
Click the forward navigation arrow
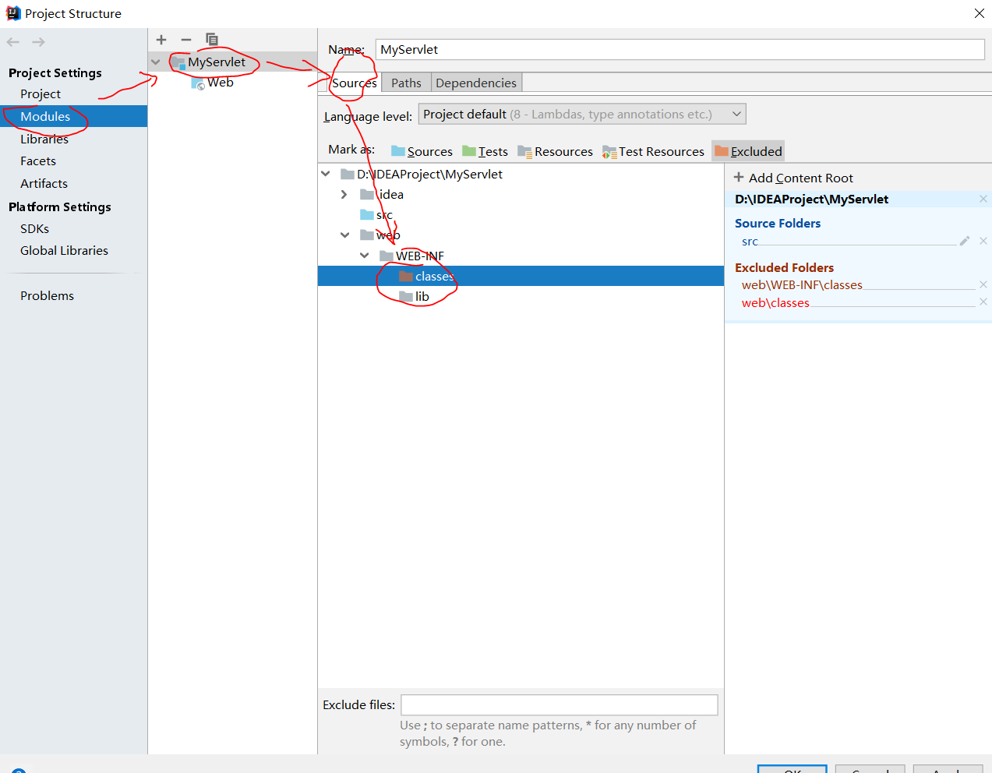point(38,42)
